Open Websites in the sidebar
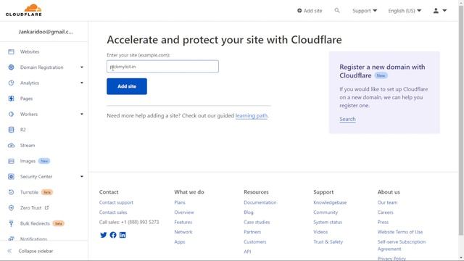This screenshot has height=261, width=464. click(30, 51)
